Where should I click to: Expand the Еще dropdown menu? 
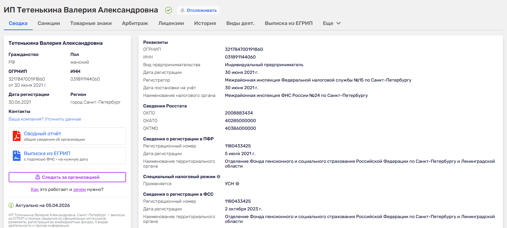click(332, 23)
